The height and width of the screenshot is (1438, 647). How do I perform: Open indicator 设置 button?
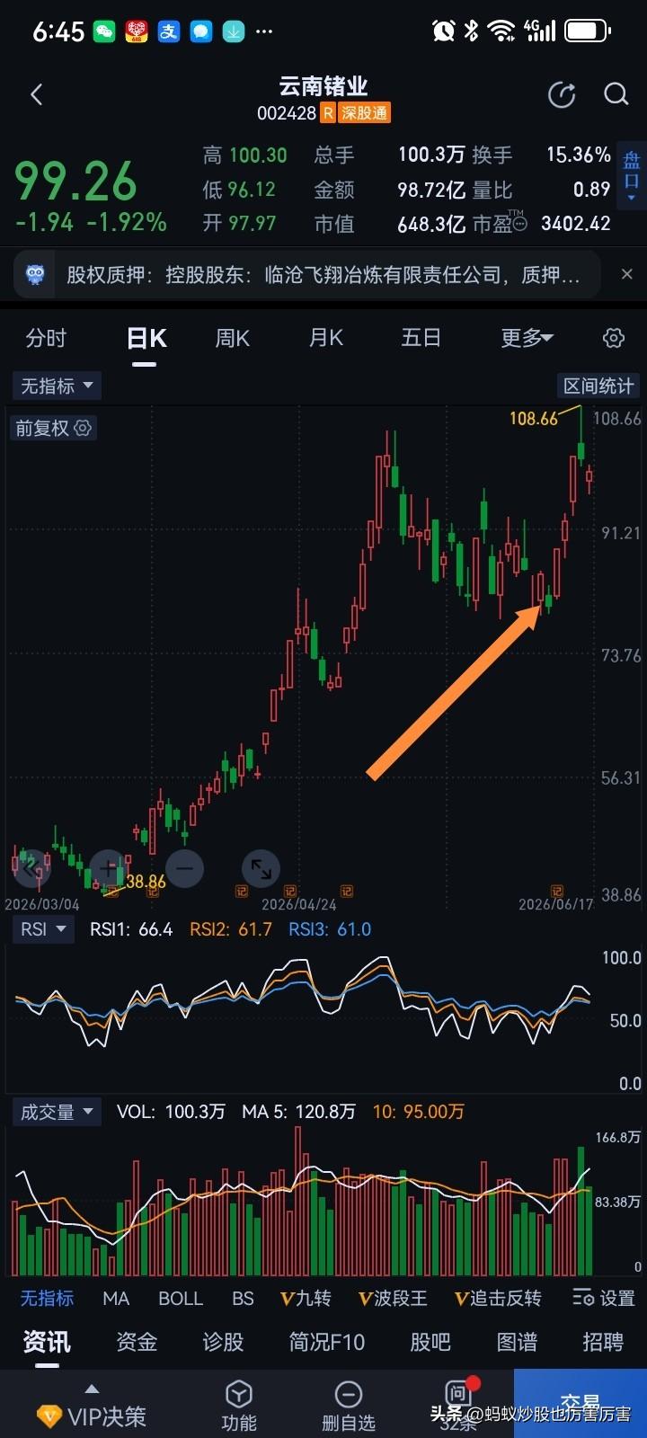click(604, 1298)
